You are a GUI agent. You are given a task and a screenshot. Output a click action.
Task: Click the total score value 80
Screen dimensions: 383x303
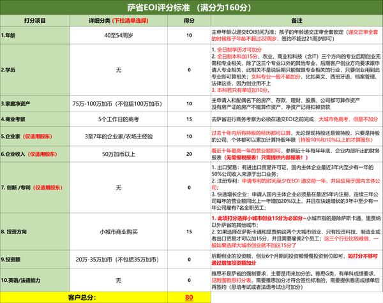point(189,297)
